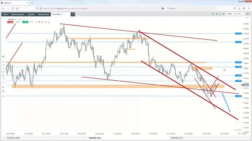Select the crosshair tool in chart toolbar
This screenshot has width=252, height=141.
pyautogui.click(x=49, y=22)
